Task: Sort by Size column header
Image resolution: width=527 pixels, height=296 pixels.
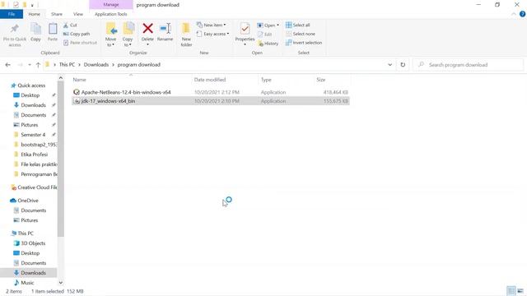Action: coord(320,80)
